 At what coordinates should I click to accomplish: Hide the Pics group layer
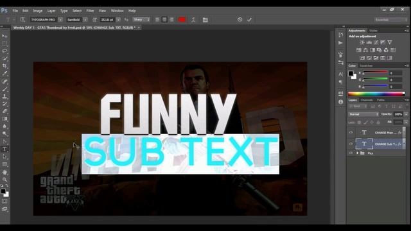click(351, 153)
